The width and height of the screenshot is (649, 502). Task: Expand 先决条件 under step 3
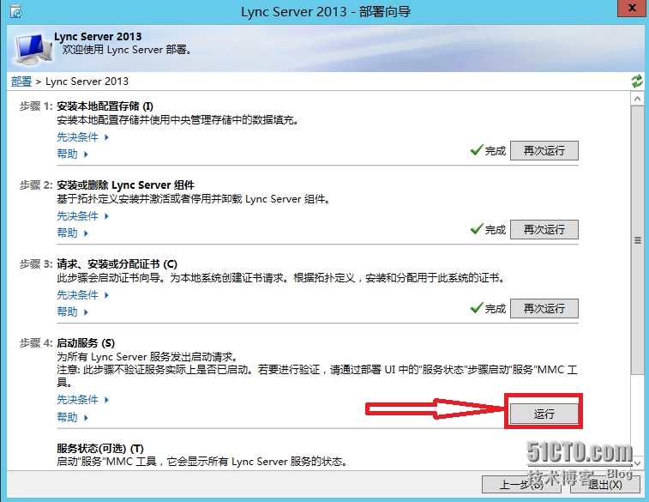click(x=82, y=295)
